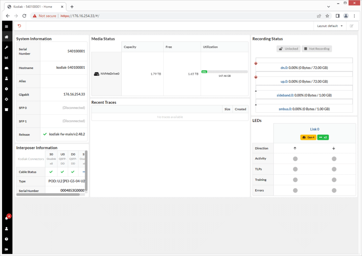The height and width of the screenshot is (256, 362).
Task: Click the sideband.0 buffer marker
Action: [x=256, y=91]
